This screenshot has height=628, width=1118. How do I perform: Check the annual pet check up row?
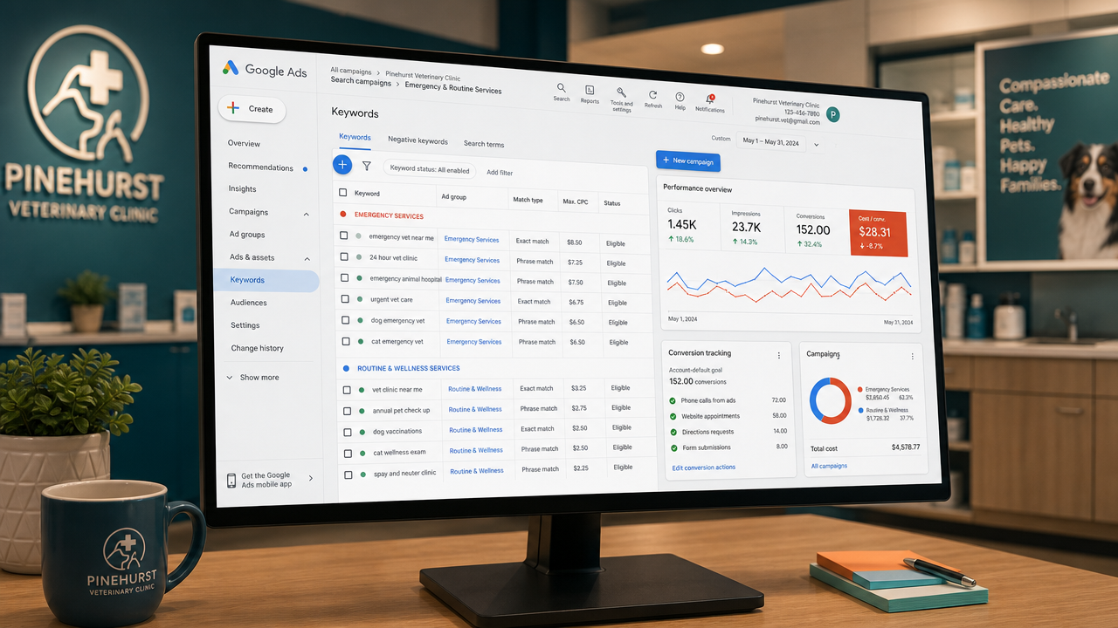348,410
